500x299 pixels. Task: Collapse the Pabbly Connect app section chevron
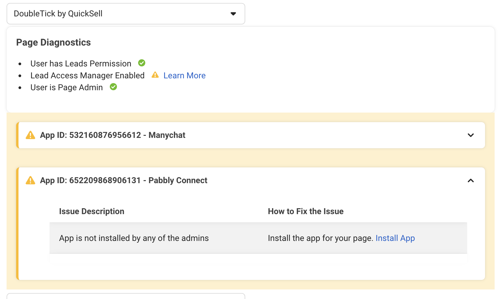click(x=471, y=180)
